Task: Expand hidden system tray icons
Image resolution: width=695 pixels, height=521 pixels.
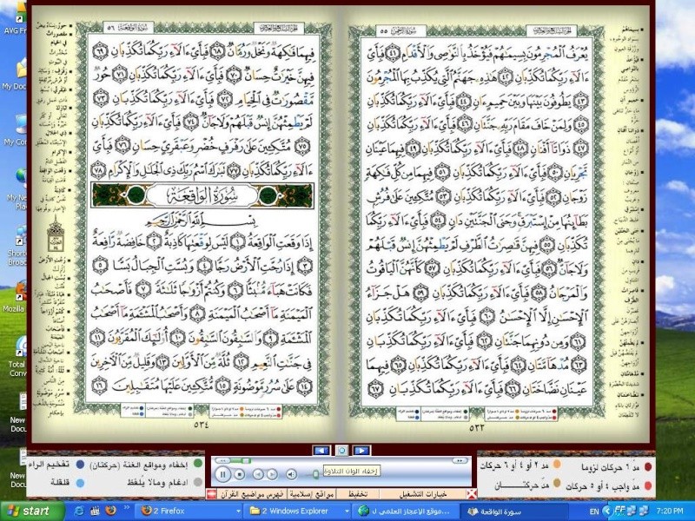Action: click(x=608, y=511)
